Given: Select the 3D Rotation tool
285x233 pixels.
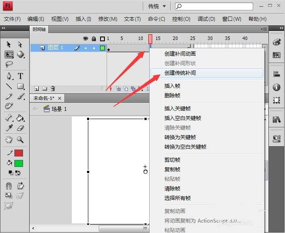Looking at the screenshot, I should [20, 54].
